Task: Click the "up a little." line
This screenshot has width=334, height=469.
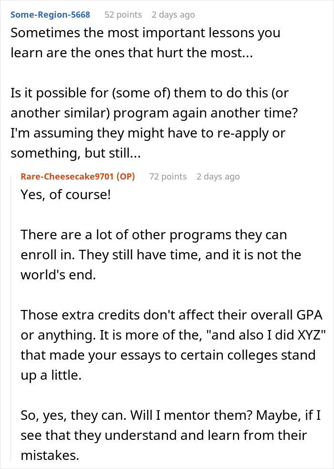Action: [x=52, y=375]
